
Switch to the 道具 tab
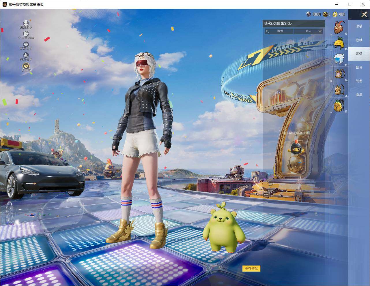(x=359, y=95)
